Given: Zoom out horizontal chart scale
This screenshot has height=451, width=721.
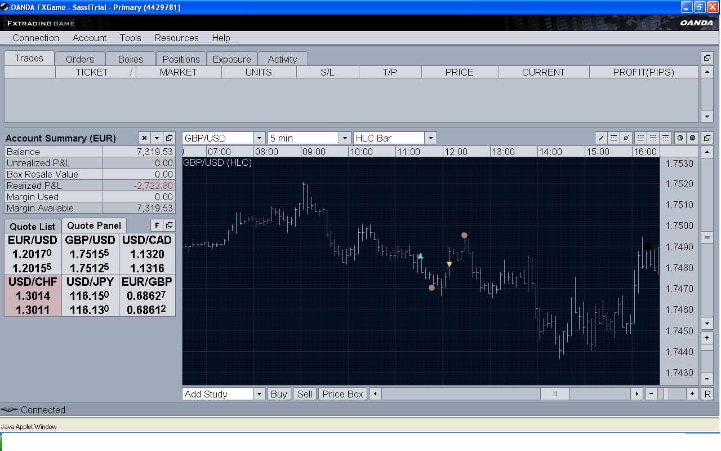Looking at the screenshot, I should click(x=651, y=394).
